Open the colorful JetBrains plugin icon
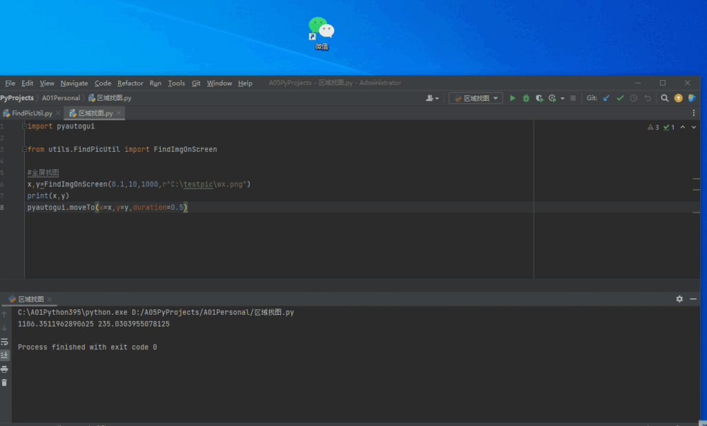 pyautogui.click(x=692, y=98)
